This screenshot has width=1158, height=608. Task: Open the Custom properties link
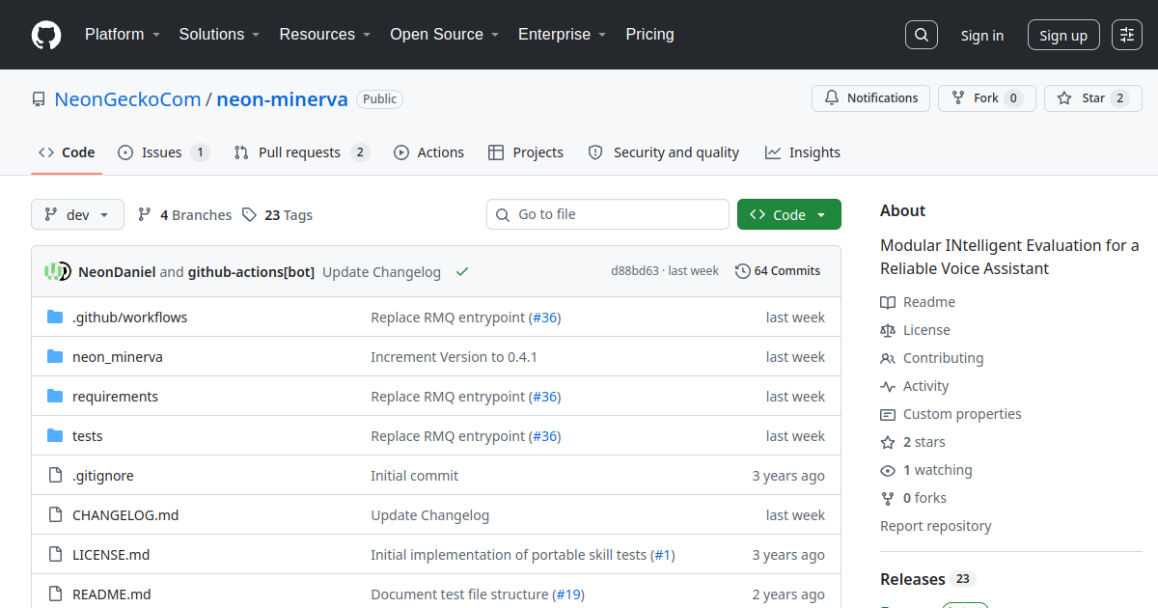pos(951,414)
